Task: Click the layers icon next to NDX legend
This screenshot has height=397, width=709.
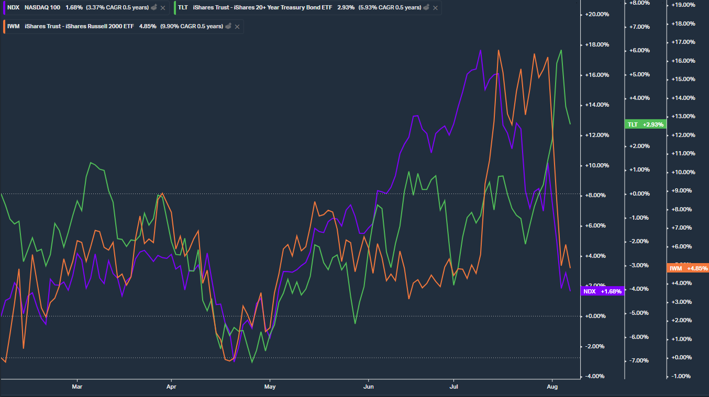Action: pos(154,8)
